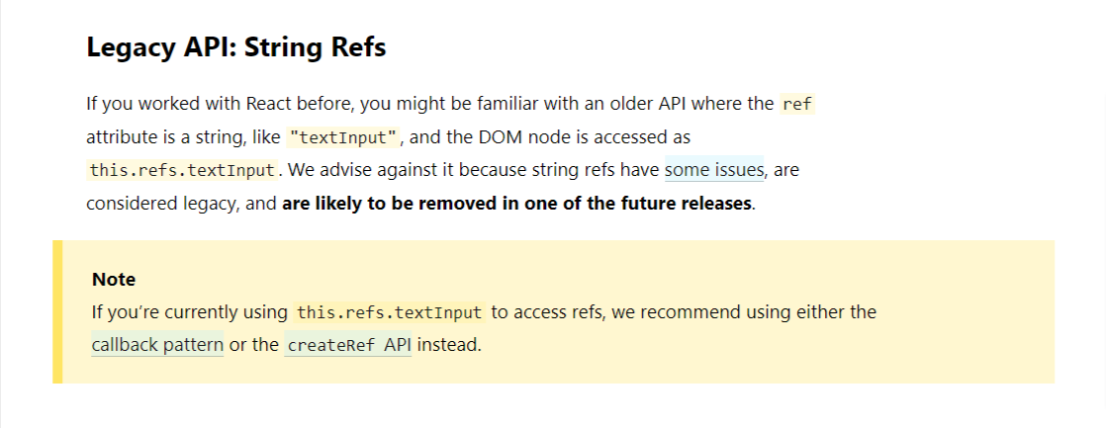This screenshot has height=428, width=1106.
Task: Click the "Legacy API: String Refs" heading
Action: point(236,47)
